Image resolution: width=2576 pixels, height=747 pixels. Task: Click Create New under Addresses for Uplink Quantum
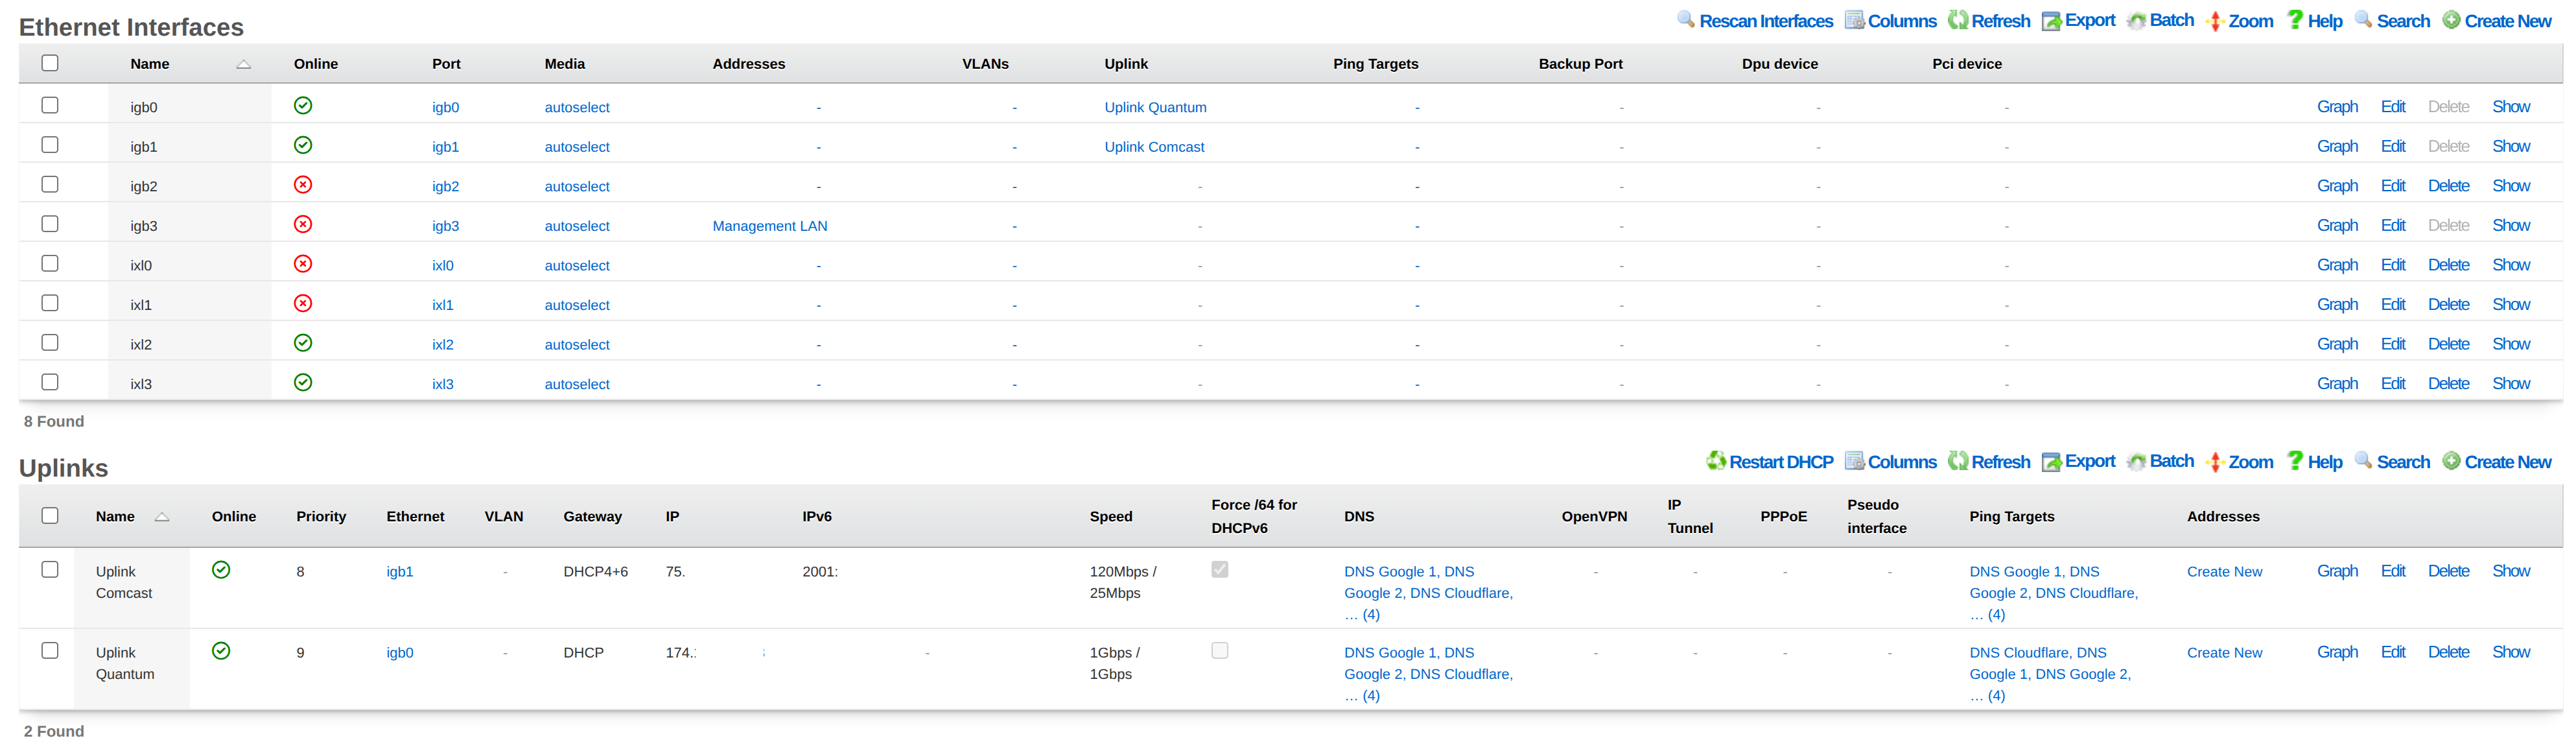(x=2224, y=652)
